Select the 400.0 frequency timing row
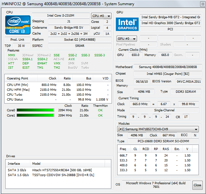 coord(158,165)
